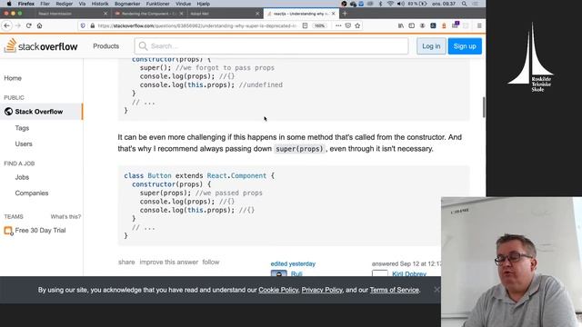Toggle Reader View in address bar

[x=305, y=25]
